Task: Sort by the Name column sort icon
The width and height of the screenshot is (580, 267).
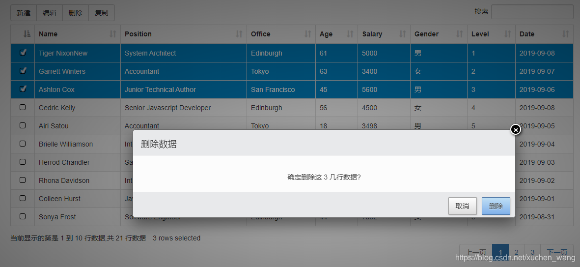Action: [113, 34]
